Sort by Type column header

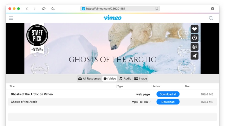(120, 86)
